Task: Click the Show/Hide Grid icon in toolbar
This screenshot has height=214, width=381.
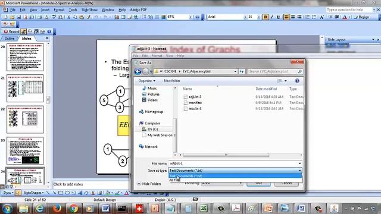Action: tap(157, 17)
